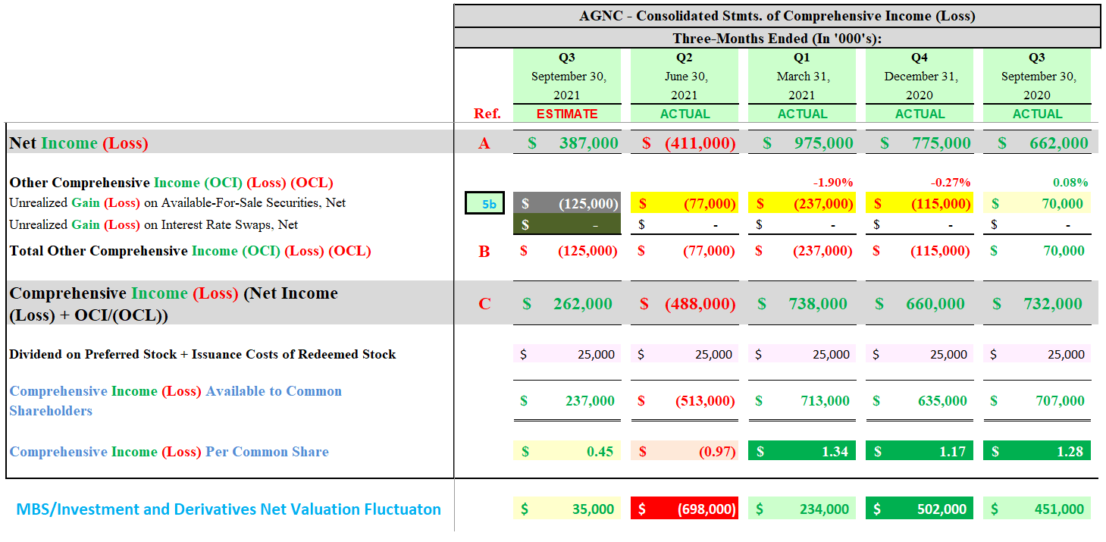
Task: Select the "Three-Months Ended (In '000's):" header
Action: pos(777,38)
